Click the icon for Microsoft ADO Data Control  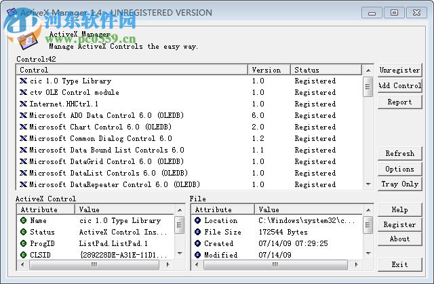coord(24,115)
